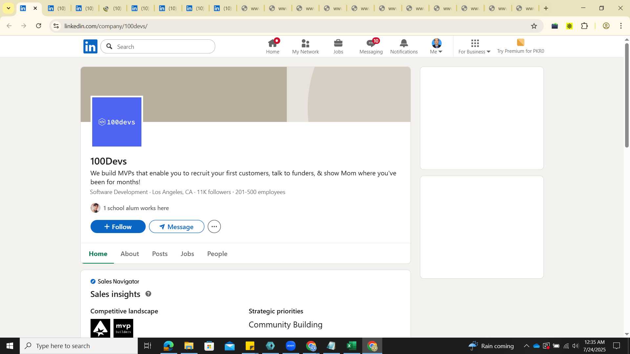Open the LinkedIn logo home link
Image resolution: width=630 pixels, height=354 pixels.
[90, 47]
